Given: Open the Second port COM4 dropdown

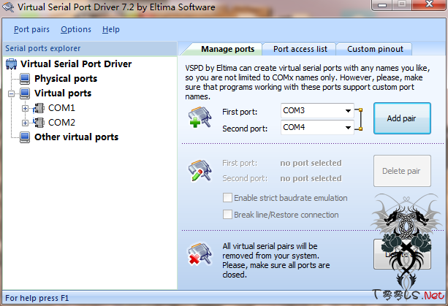Looking at the screenshot, I should tap(348, 128).
